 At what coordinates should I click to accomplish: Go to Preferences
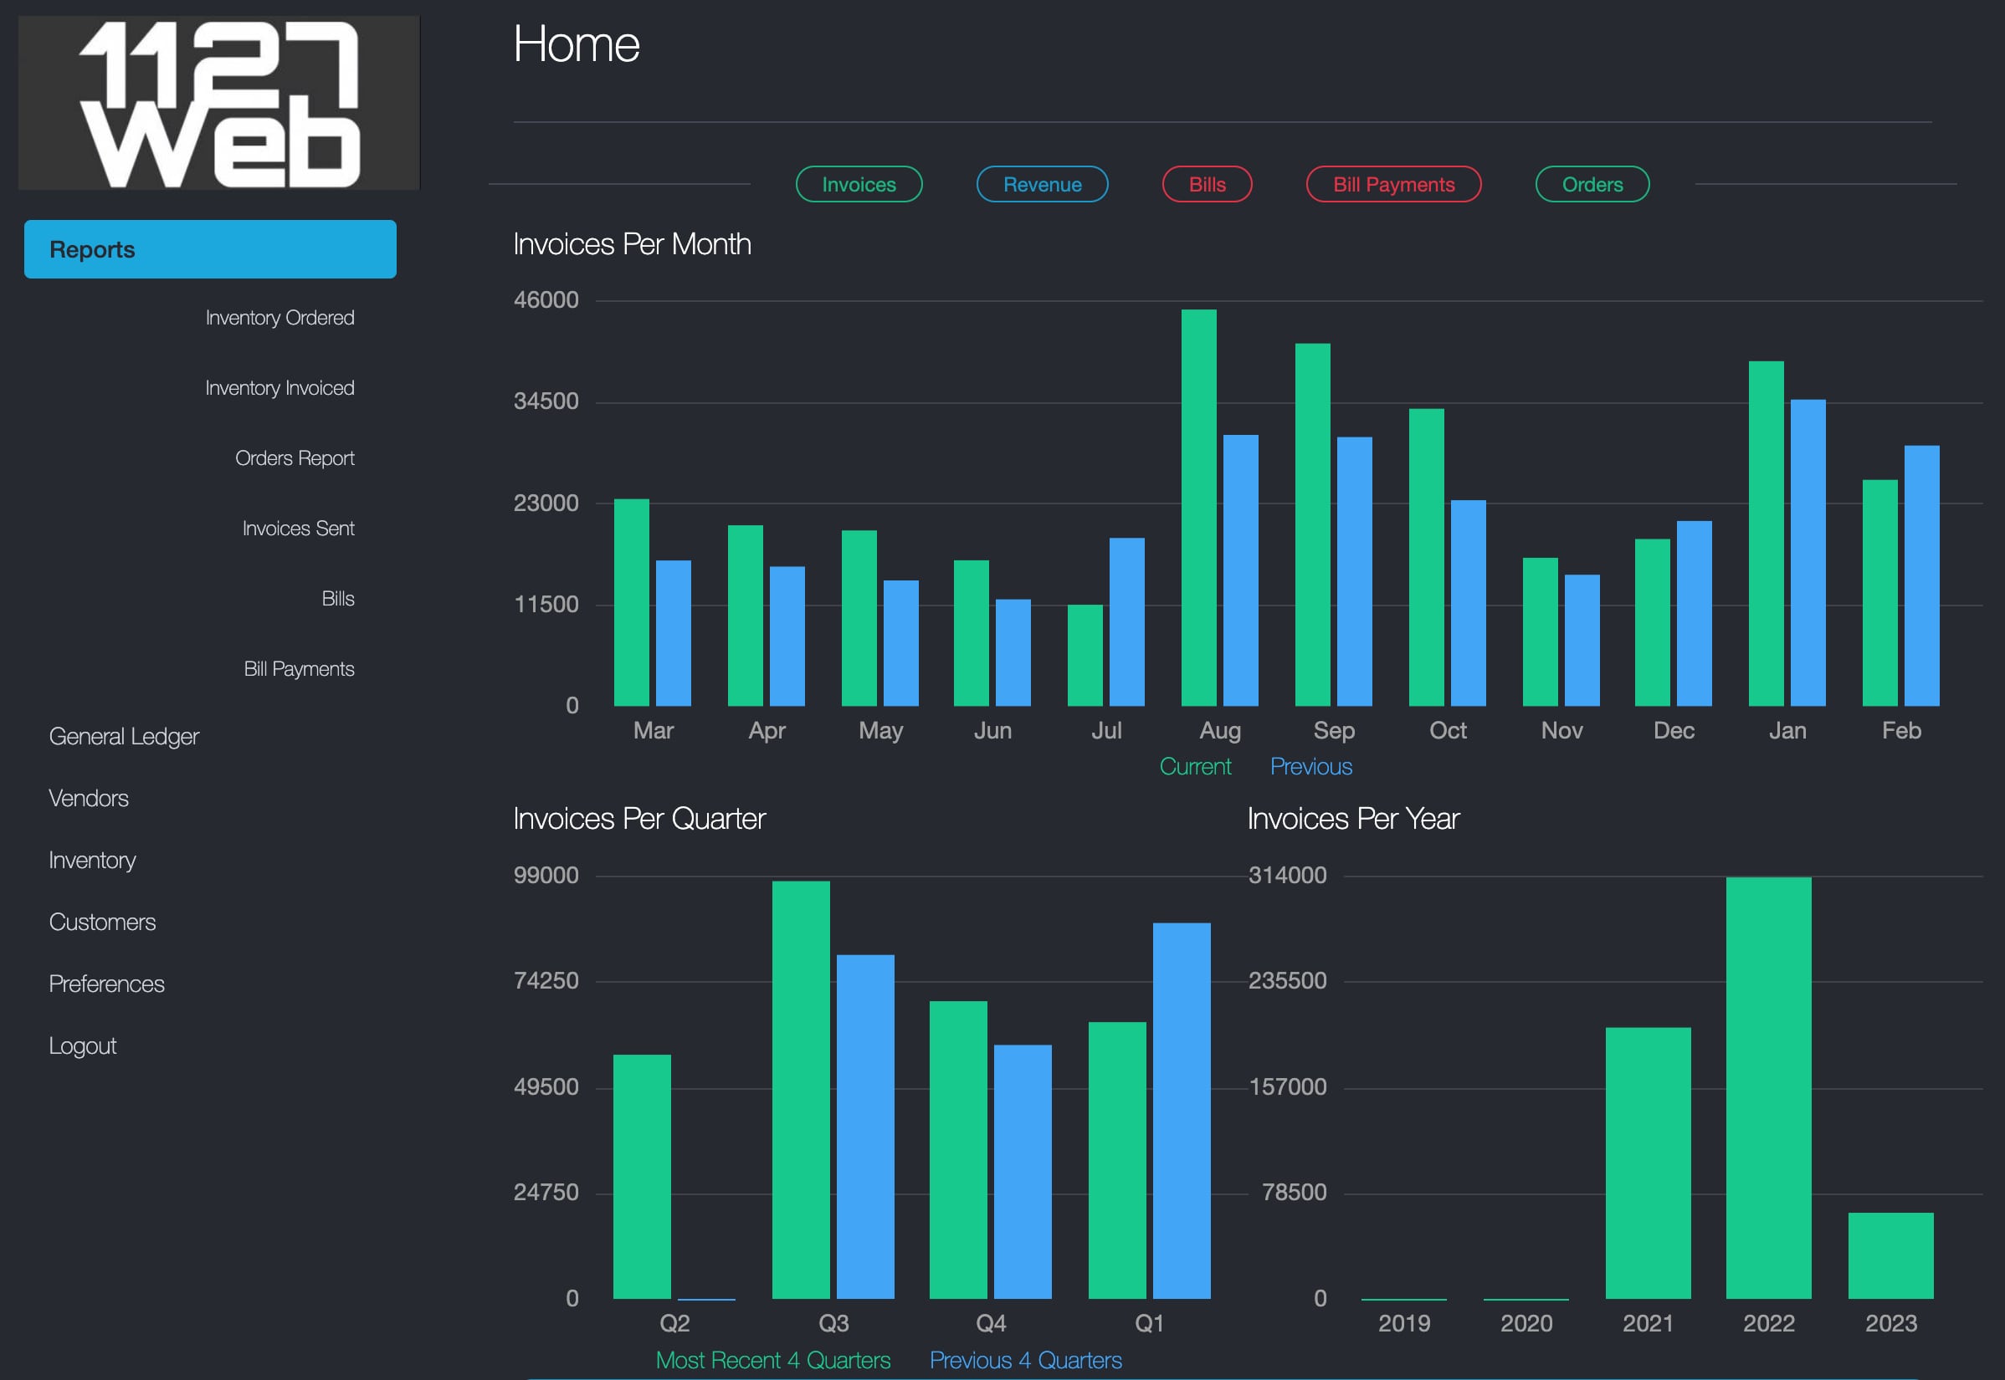point(106,983)
